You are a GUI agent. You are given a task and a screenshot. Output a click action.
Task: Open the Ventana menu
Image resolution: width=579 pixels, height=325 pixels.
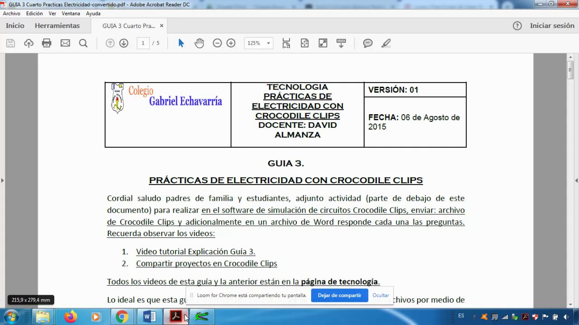tap(71, 14)
